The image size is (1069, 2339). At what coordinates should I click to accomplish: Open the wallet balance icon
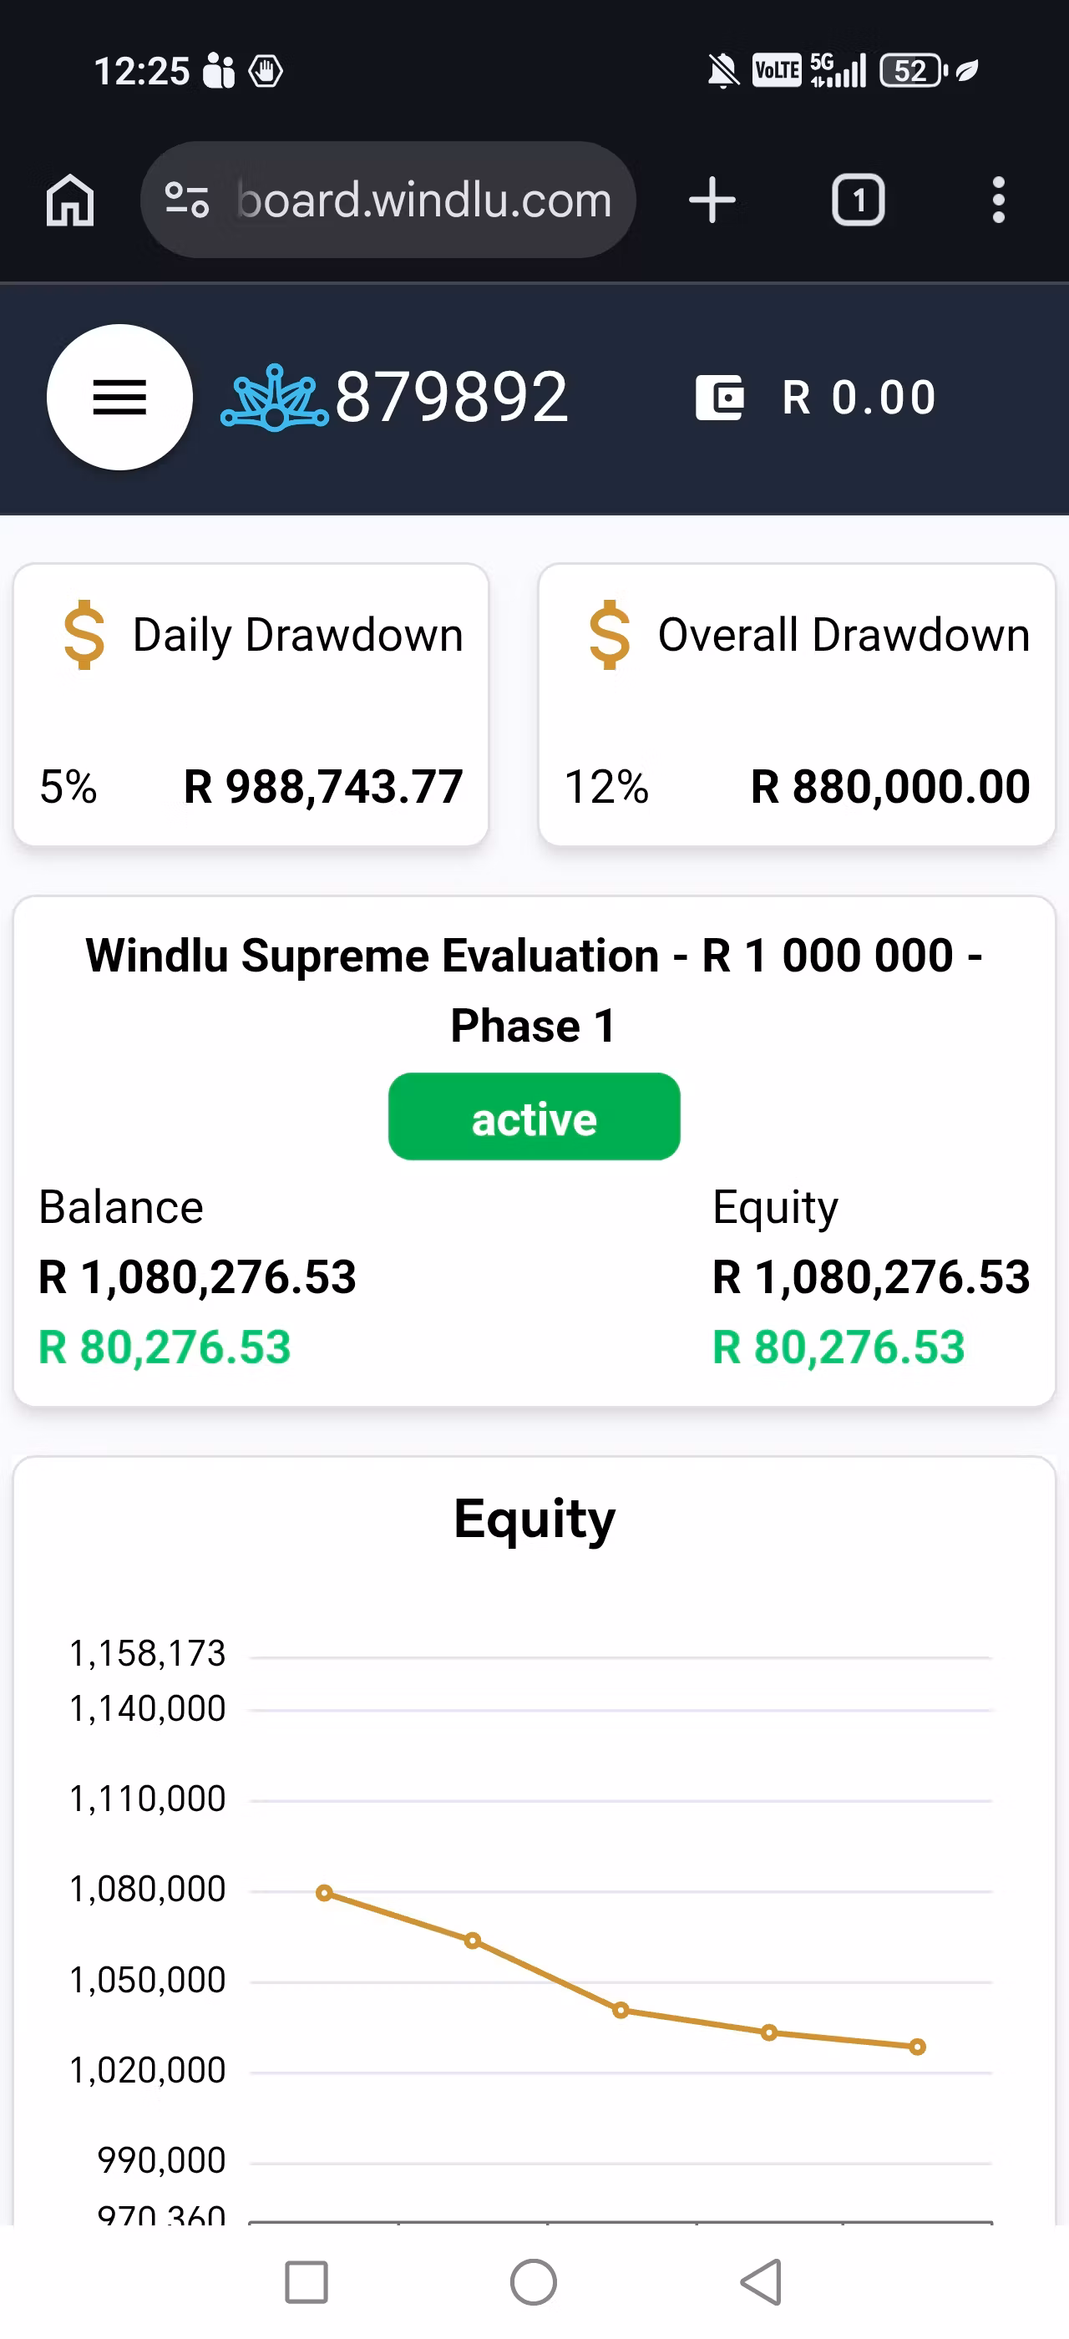[x=720, y=398]
